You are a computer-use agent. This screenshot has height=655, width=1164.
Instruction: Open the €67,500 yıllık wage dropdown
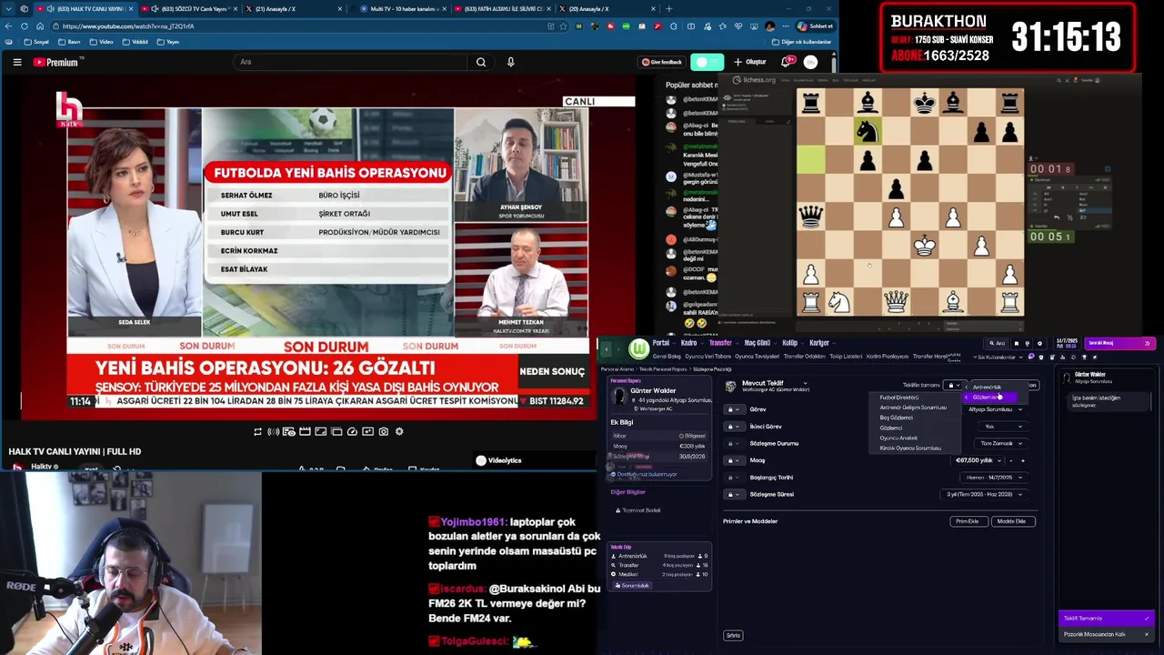click(978, 460)
